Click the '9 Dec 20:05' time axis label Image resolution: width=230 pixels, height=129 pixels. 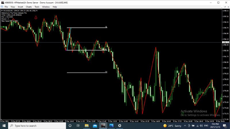(x=220, y=121)
